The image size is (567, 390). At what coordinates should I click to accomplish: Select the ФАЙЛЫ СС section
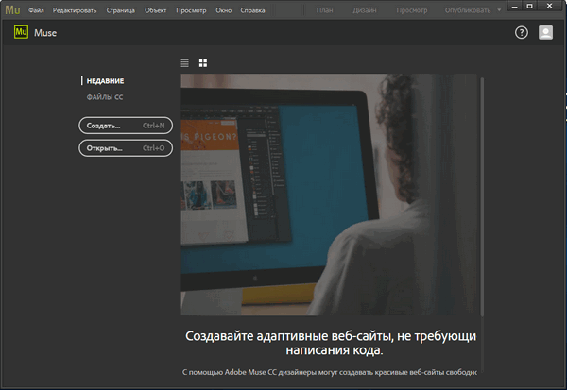click(x=105, y=97)
